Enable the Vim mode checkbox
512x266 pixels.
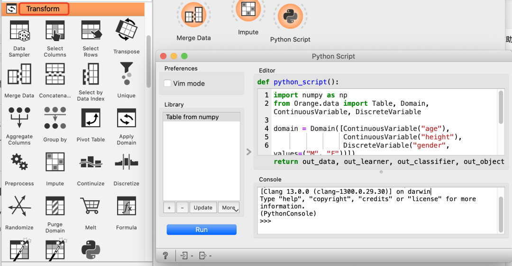167,83
